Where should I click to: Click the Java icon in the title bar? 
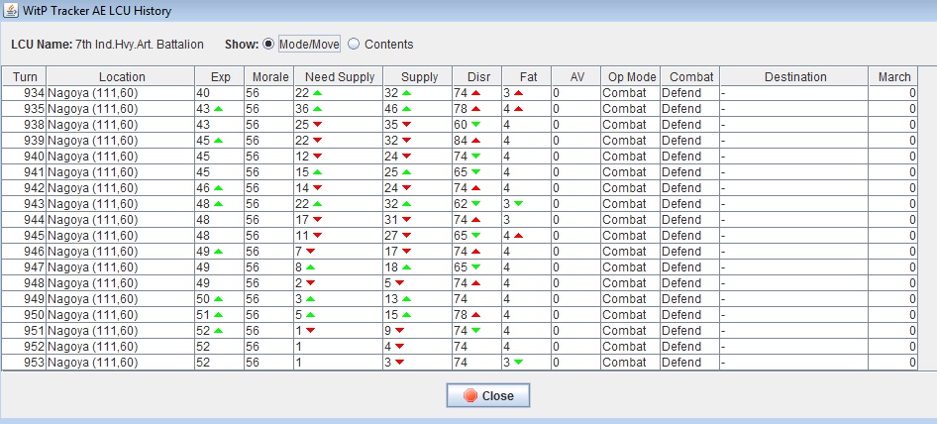tap(11, 11)
